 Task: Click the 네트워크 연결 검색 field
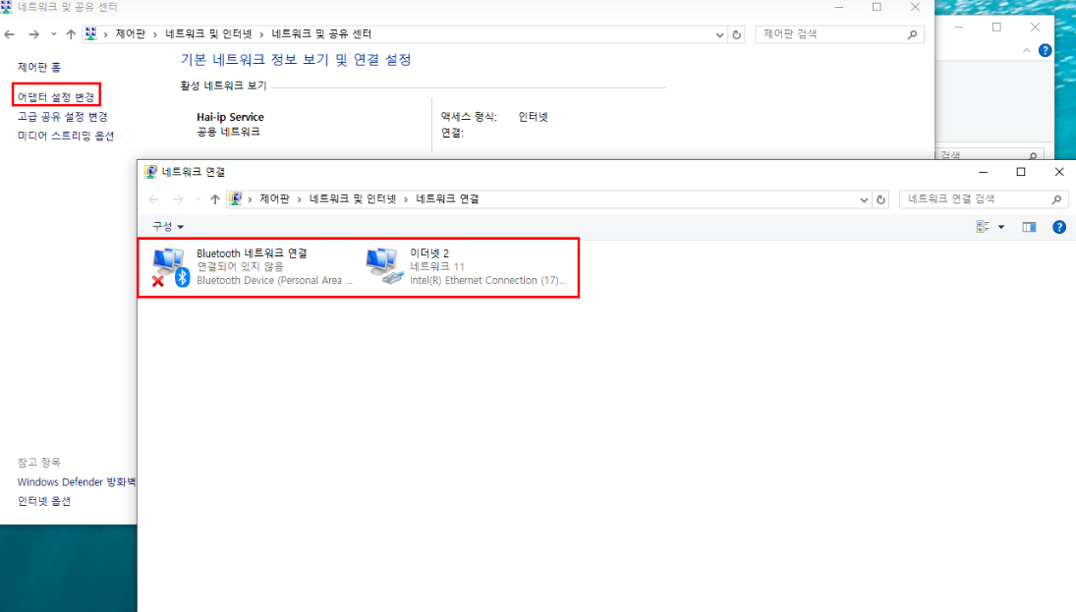[x=975, y=199]
